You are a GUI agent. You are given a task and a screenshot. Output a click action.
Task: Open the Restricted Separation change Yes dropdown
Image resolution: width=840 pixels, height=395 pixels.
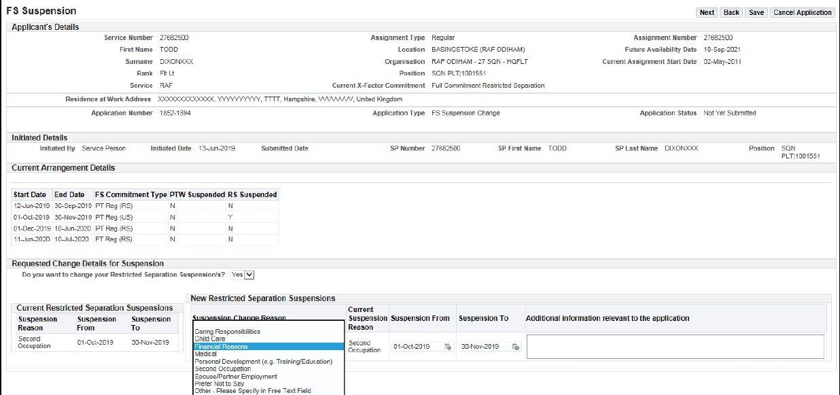click(x=243, y=275)
